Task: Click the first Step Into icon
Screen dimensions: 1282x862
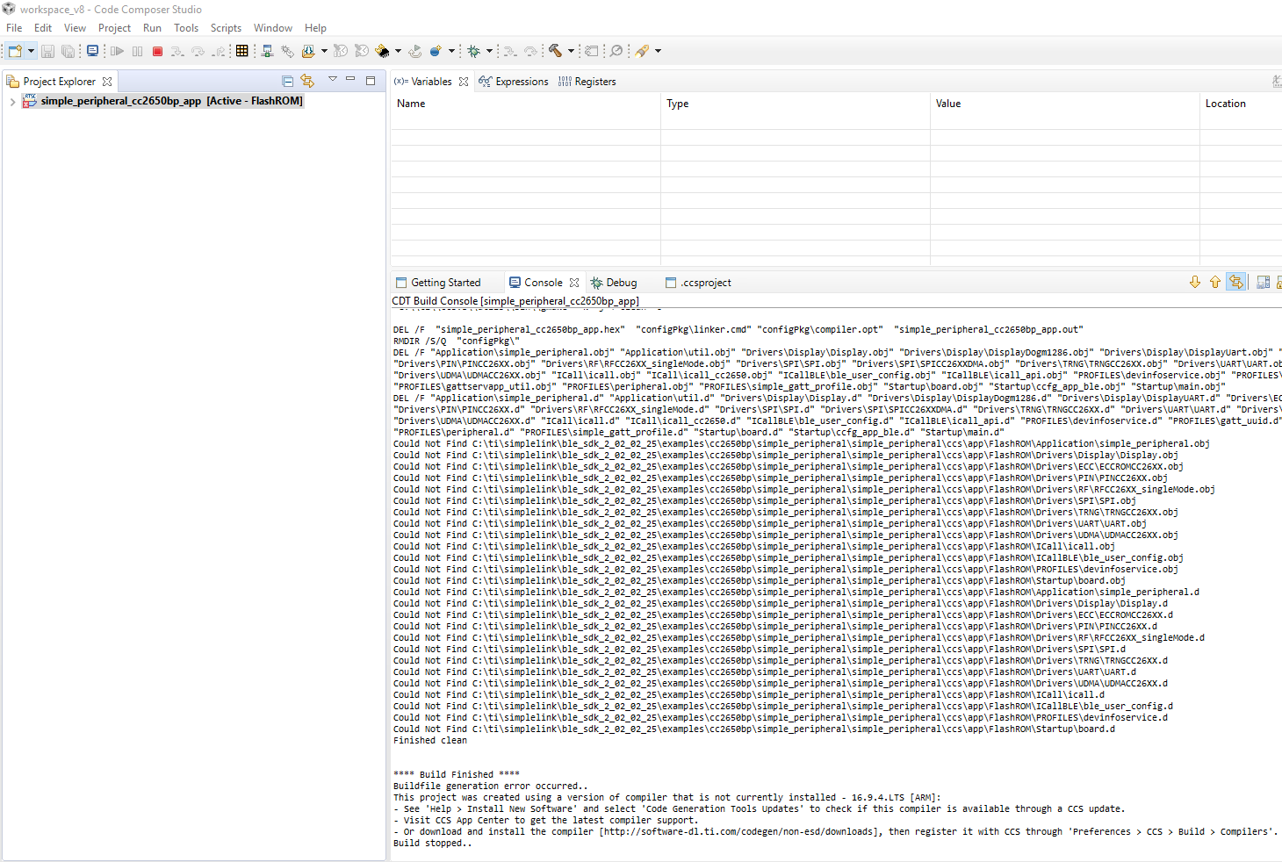Action: click(177, 51)
